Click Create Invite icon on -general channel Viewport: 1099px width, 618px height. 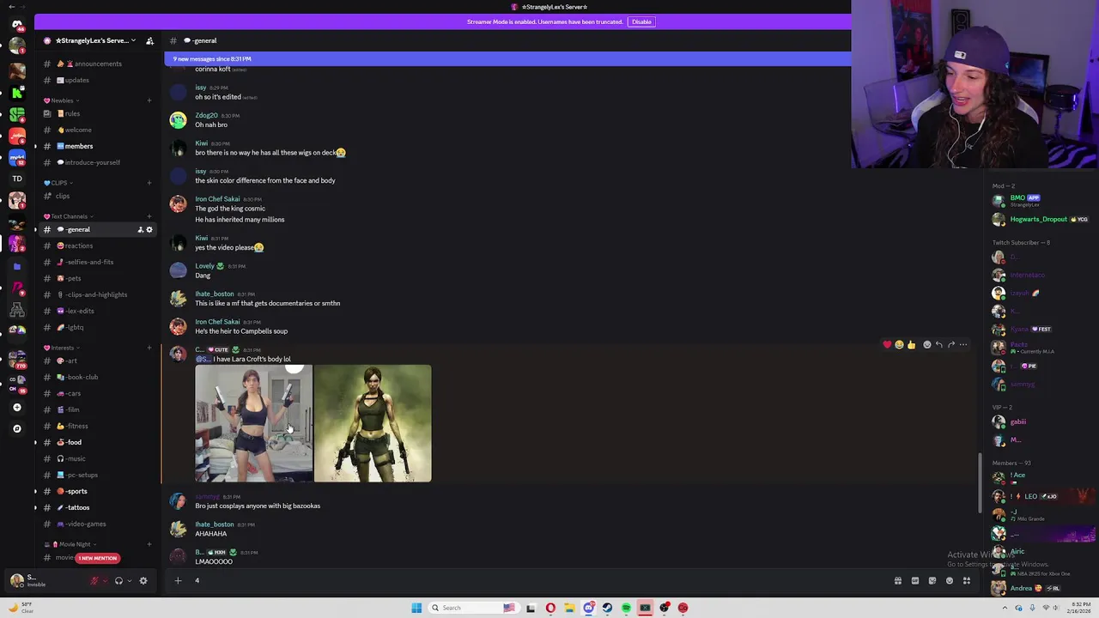tap(140, 229)
